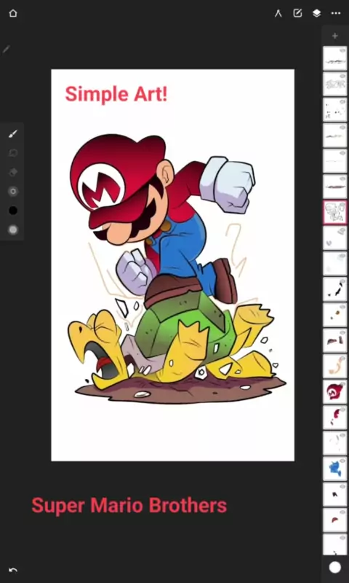The image size is (349, 583).
Task: Hide the orange and brown dots layer
Action: 342,306
